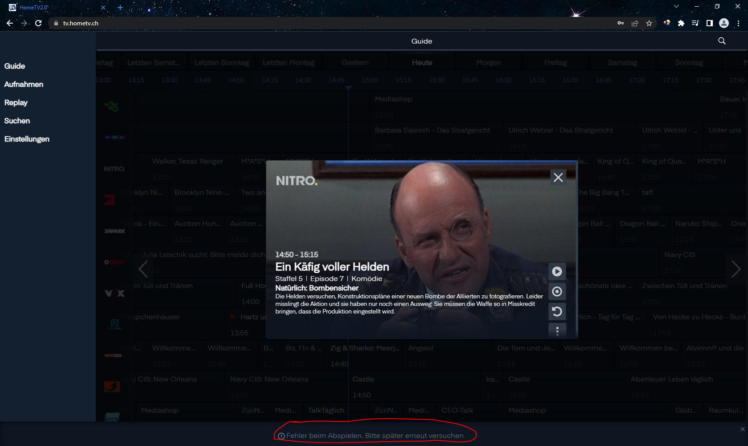Select the Sonntag day tab
Image resolution: width=748 pixels, height=446 pixels.
(x=689, y=63)
